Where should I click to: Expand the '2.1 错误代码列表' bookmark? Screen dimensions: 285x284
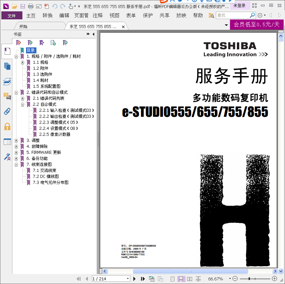click(22, 98)
